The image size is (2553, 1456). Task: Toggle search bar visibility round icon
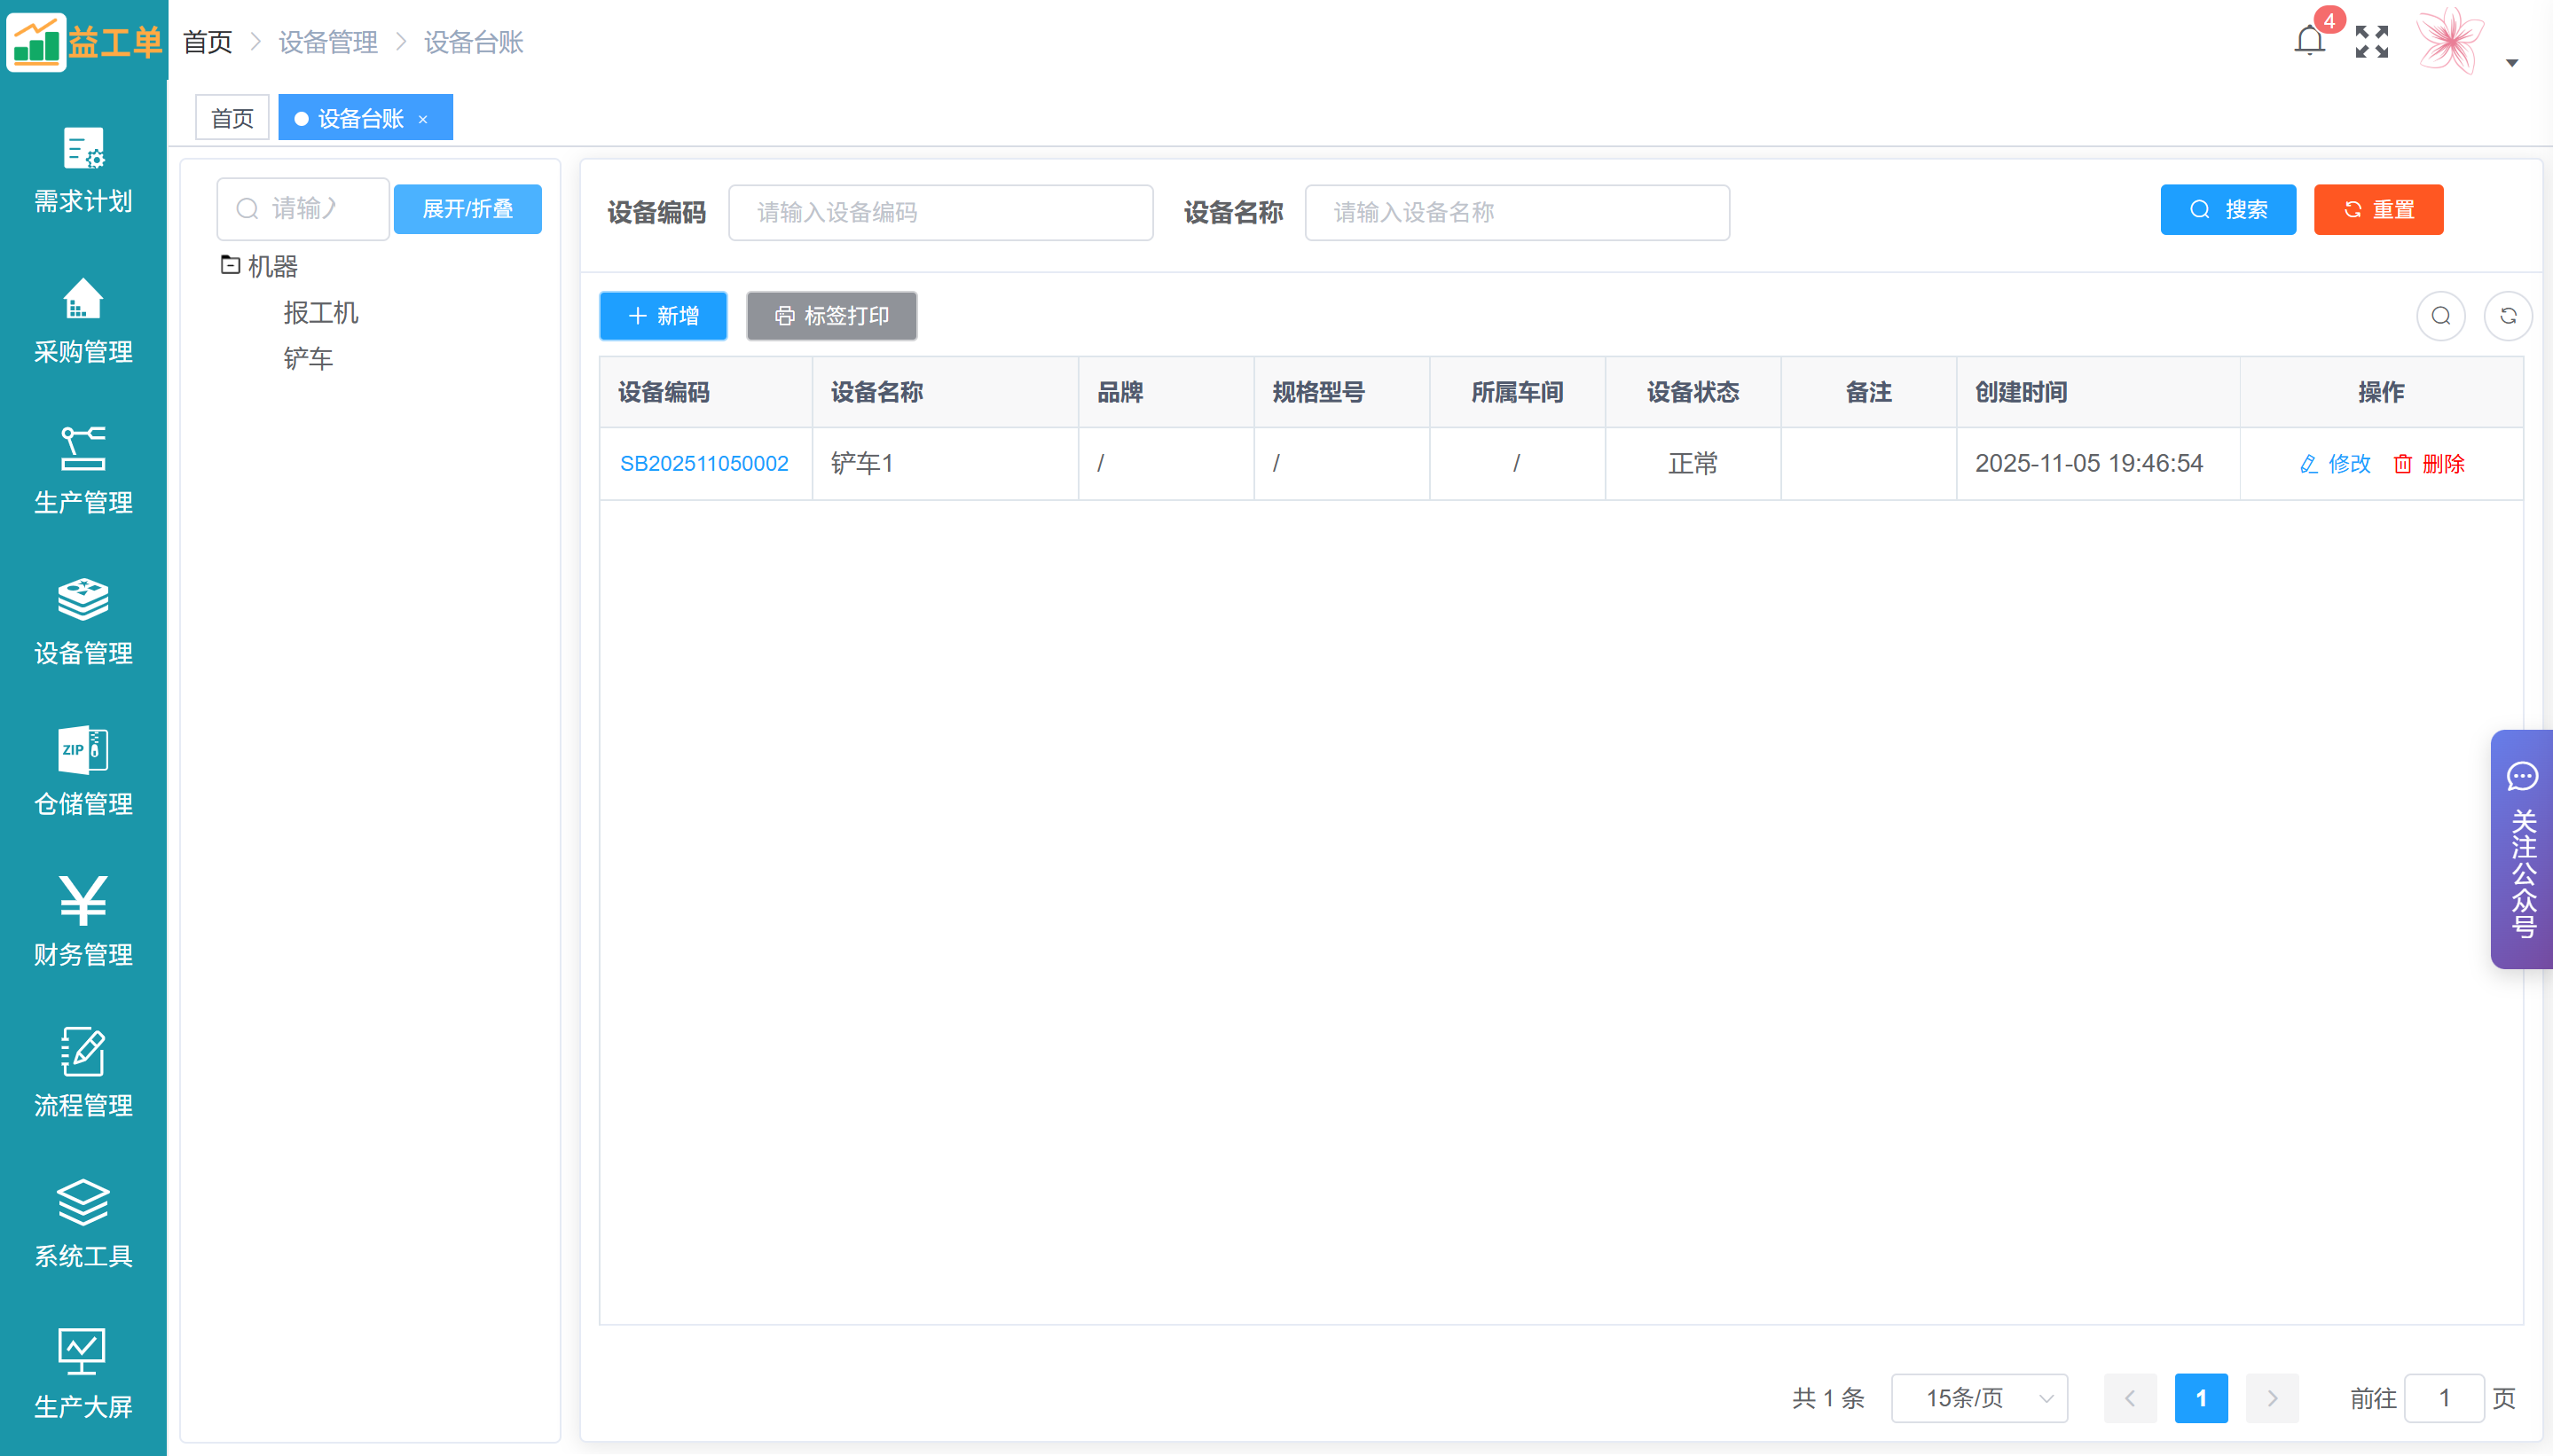click(x=2440, y=316)
